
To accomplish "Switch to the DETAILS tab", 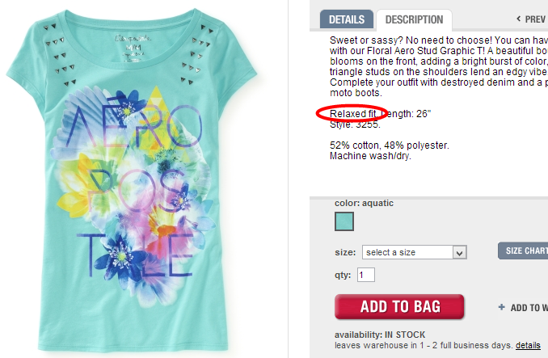I will pos(347,19).
